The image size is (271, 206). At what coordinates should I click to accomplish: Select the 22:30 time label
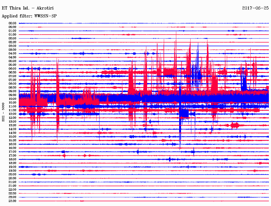coord(12,194)
